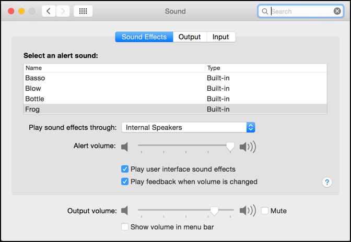Go back with the left chevron button
This screenshot has height=242, width=351.
point(49,11)
